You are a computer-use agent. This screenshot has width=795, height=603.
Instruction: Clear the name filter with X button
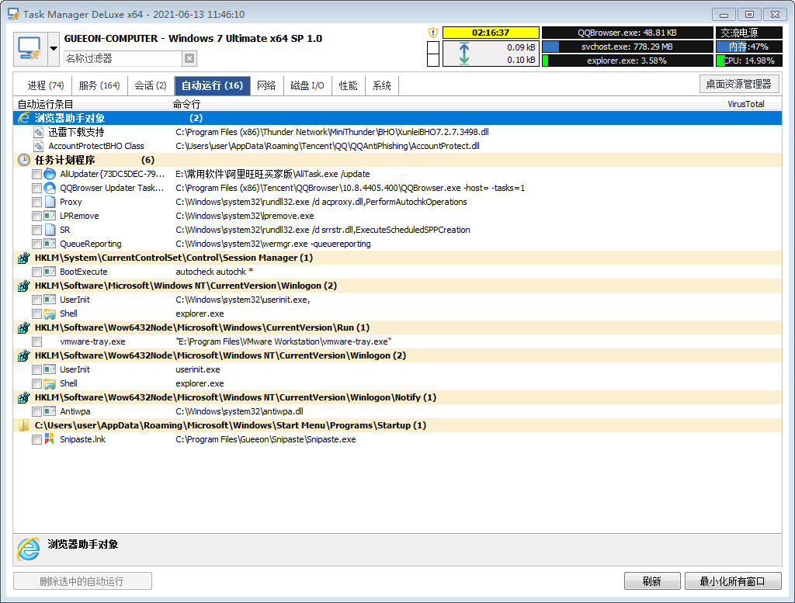(189, 58)
